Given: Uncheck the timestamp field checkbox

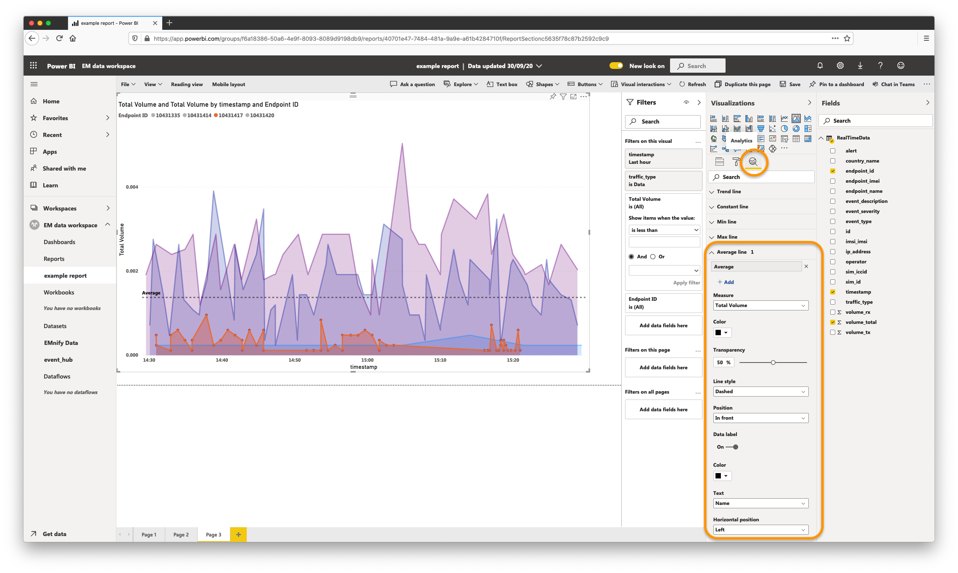Looking at the screenshot, I should 833,292.
